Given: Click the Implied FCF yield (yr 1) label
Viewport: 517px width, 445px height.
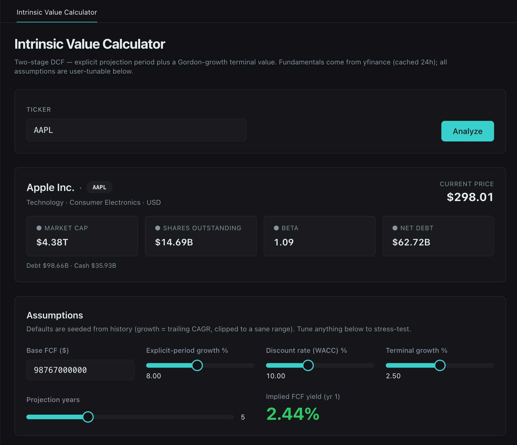Looking at the screenshot, I should (x=303, y=397).
